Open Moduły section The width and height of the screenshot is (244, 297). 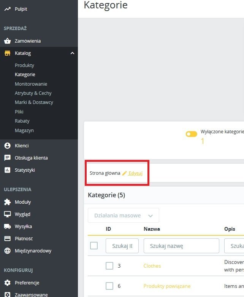[x=23, y=202]
